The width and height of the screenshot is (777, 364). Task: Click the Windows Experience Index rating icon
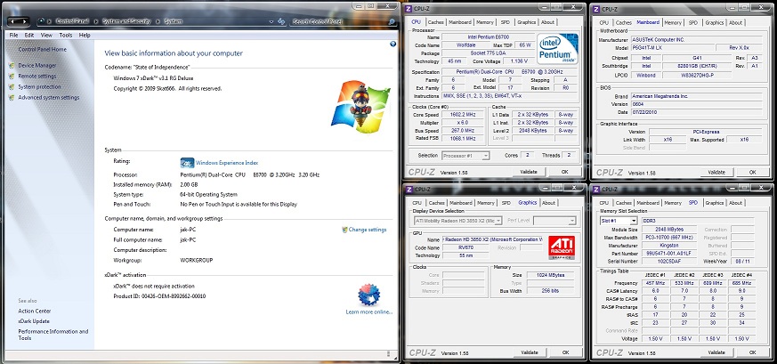point(187,163)
